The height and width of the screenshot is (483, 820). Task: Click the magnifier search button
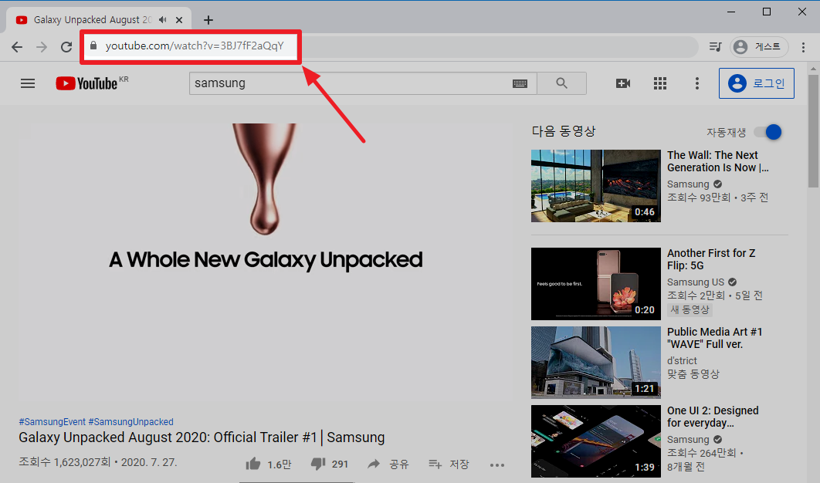pos(561,83)
